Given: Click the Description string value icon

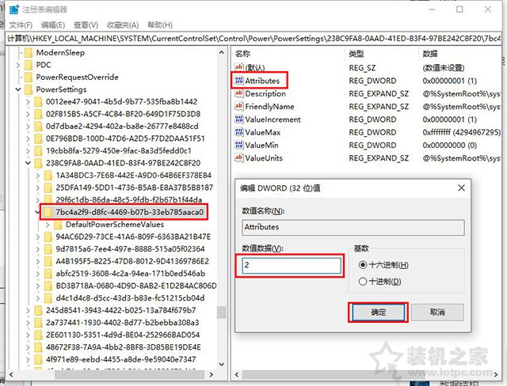Looking at the screenshot, I should click(239, 93).
